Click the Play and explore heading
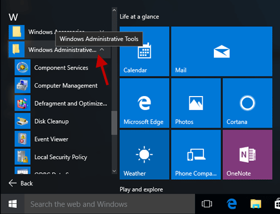 141,189
